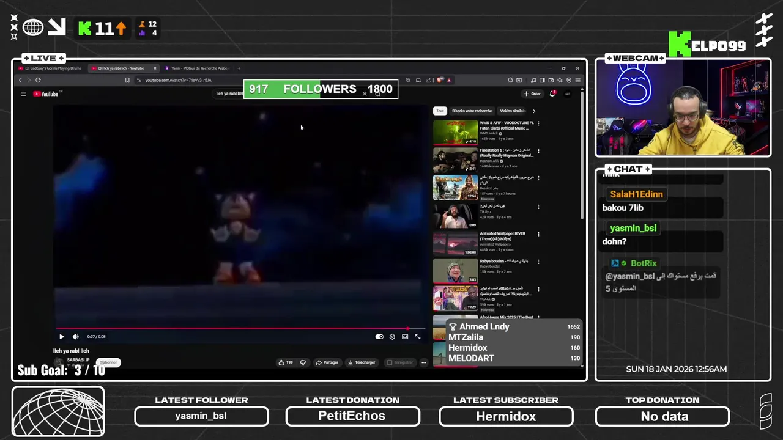Expand more filter chips with the right chevron

pos(533,111)
